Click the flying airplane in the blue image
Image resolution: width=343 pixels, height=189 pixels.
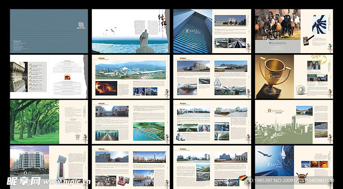(263, 155)
